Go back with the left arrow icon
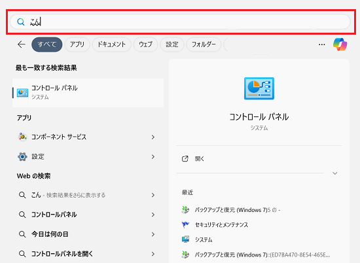The image size is (360, 263). 22,44
